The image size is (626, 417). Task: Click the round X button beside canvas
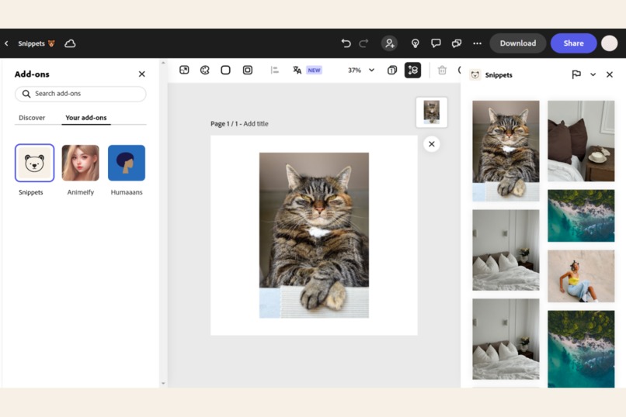point(432,144)
